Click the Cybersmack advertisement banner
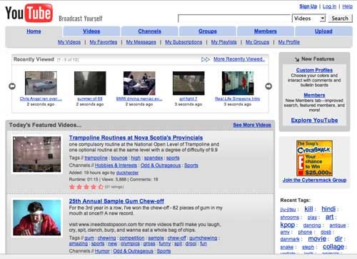The width and height of the screenshot is (357, 259). click(314, 158)
